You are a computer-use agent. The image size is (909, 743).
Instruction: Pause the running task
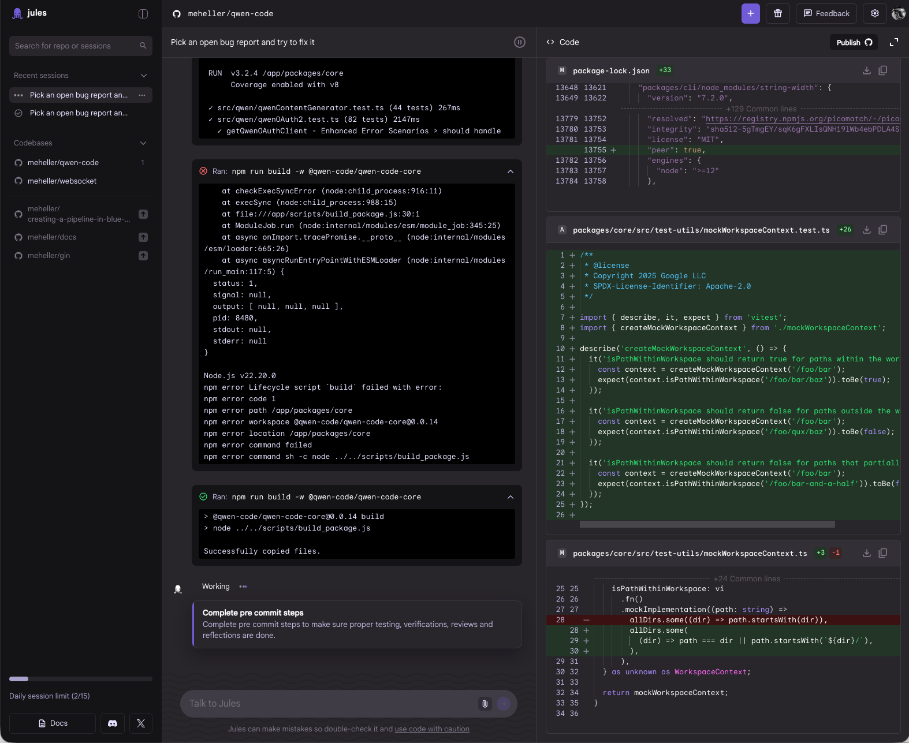[x=520, y=42]
